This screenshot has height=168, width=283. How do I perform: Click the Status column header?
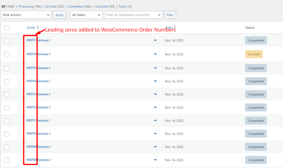pyautogui.click(x=250, y=28)
